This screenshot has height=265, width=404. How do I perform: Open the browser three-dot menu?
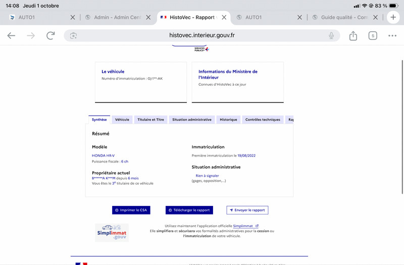392,35
